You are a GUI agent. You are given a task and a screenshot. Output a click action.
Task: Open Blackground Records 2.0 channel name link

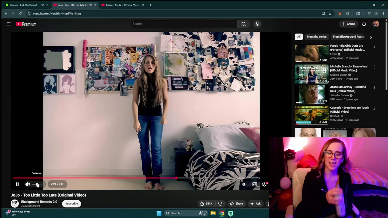pos(39,202)
